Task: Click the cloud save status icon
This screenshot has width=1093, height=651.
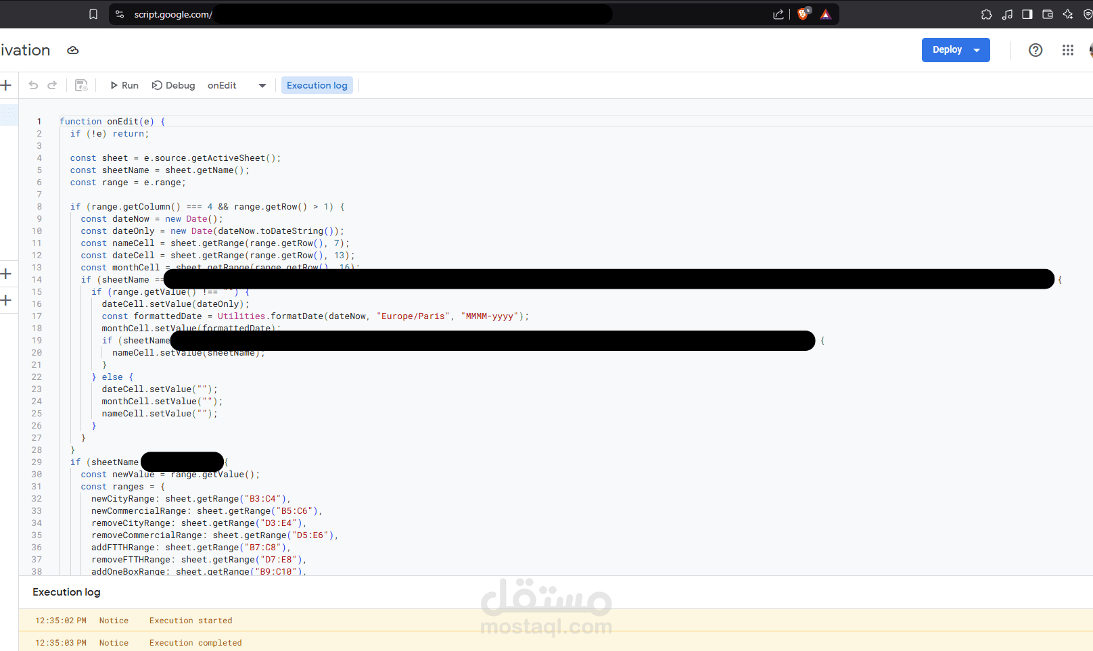Action: click(x=73, y=50)
